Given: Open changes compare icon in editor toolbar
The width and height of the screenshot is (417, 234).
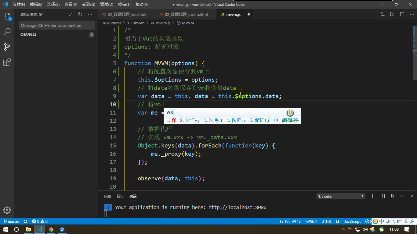Looking at the screenshot, I should 383,14.
